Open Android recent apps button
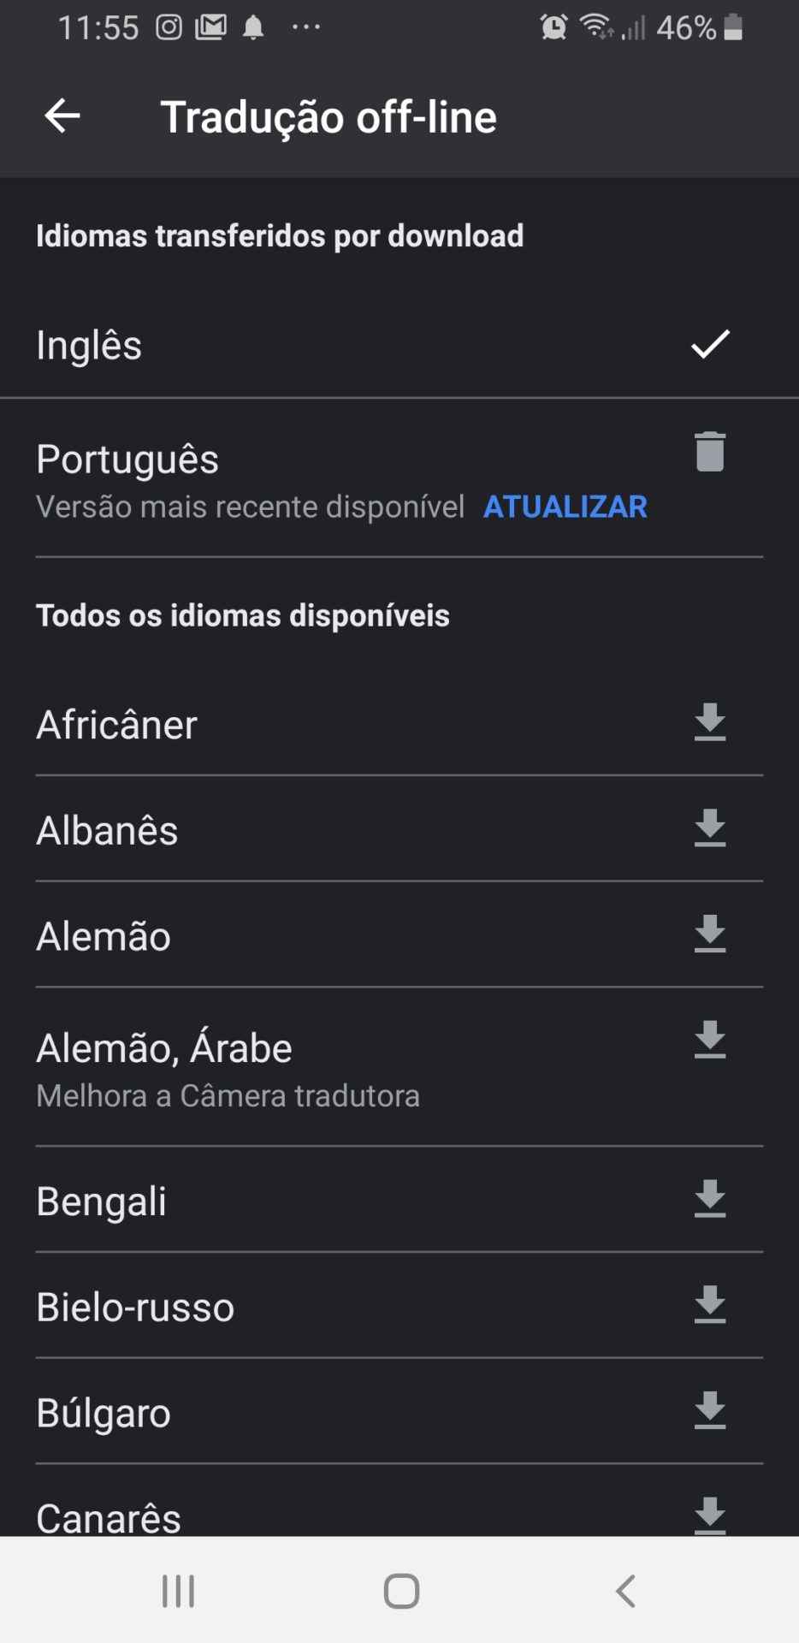This screenshot has width=799, height=1643. (178, 1591)
